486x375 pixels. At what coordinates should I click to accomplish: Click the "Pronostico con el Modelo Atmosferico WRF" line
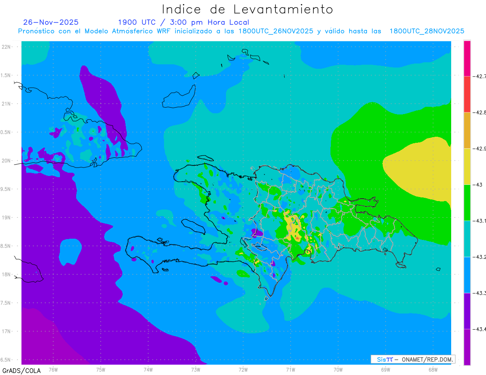[x=241, y=31]
